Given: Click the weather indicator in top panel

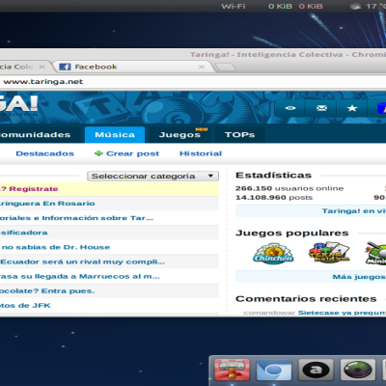Looking at the screenshot, I should [x=368, y=6].
